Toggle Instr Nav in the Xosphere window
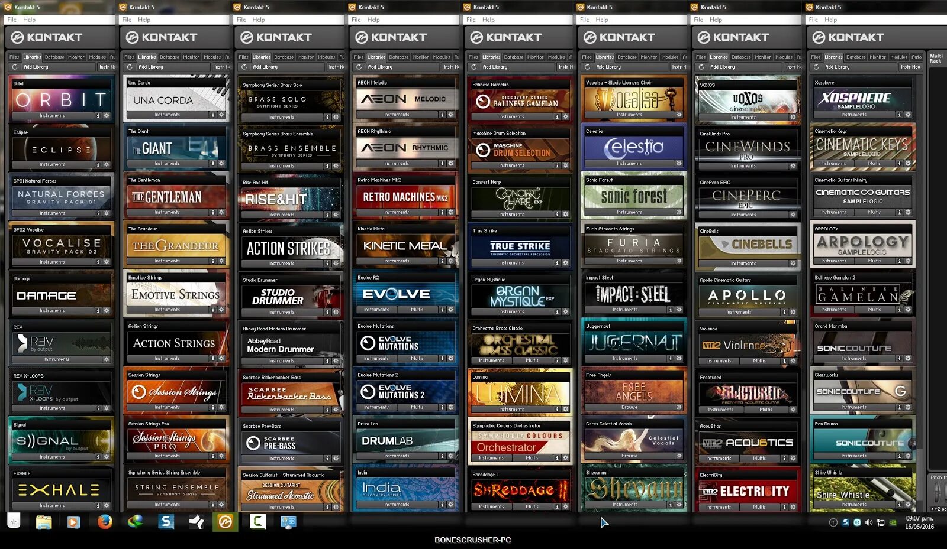The height and width of the screenshot is (549, 947). point(910,67)
